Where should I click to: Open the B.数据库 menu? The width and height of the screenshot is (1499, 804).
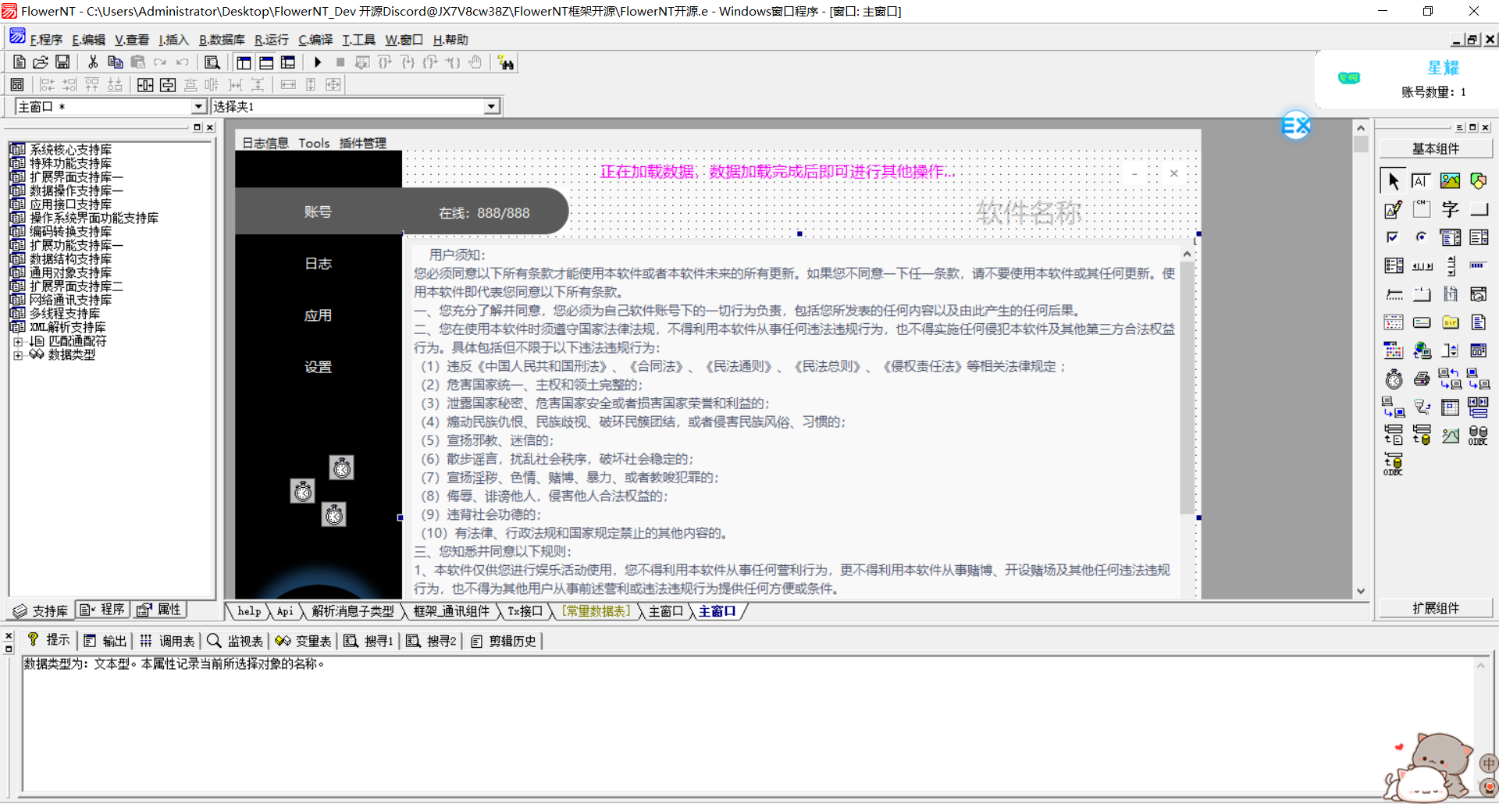(x=222, y=40)
